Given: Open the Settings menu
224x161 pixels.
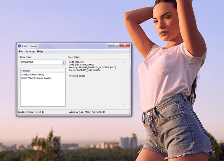Looking at the screenshot, I should pos(30,51).
